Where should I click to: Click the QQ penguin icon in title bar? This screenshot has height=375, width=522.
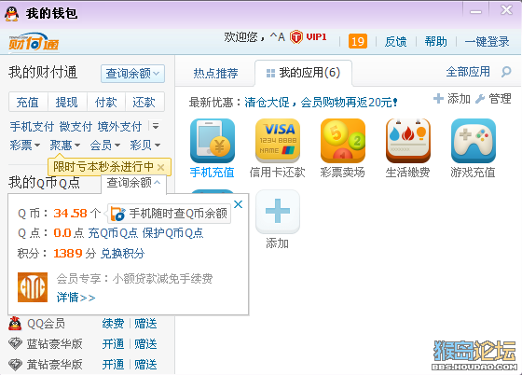(11, 14)
